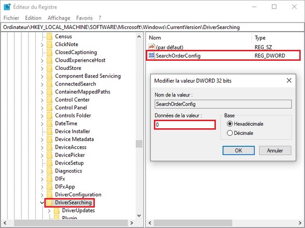This screenshot has height=228, width=305.
Task: Select the Décimale base radio button
Action: pos(230,133)
